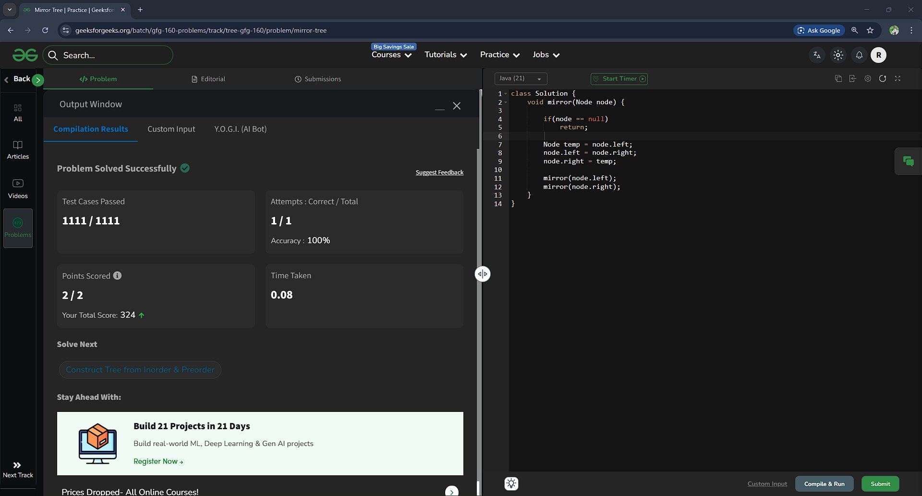Image resolution: width=922 pixels, height=496 pixels.
Task: Enter fullscreen mode for code editor
Action: point(898,79)
